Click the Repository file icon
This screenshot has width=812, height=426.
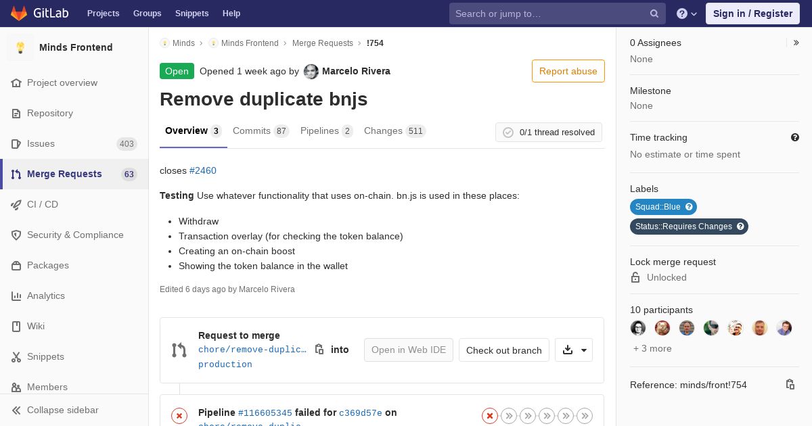coord(16,114)
